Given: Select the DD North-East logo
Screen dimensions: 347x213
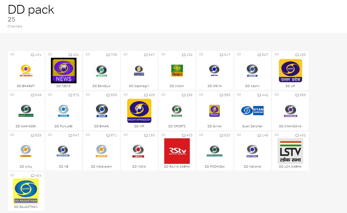Looking at the screenshot, I should pyautogui.click(x=64, y=151).
